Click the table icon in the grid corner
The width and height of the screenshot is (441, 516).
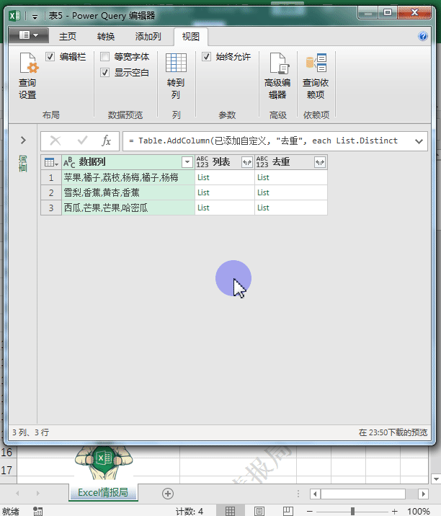tap(50, 162)
